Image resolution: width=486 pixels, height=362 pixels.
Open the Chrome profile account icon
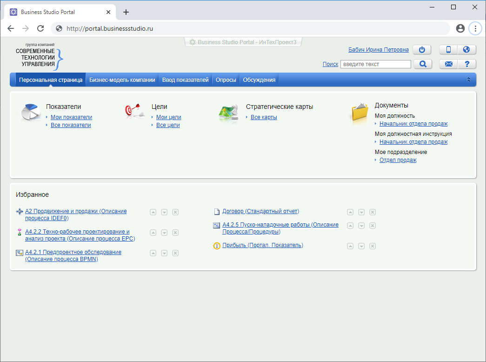(460, 28)
